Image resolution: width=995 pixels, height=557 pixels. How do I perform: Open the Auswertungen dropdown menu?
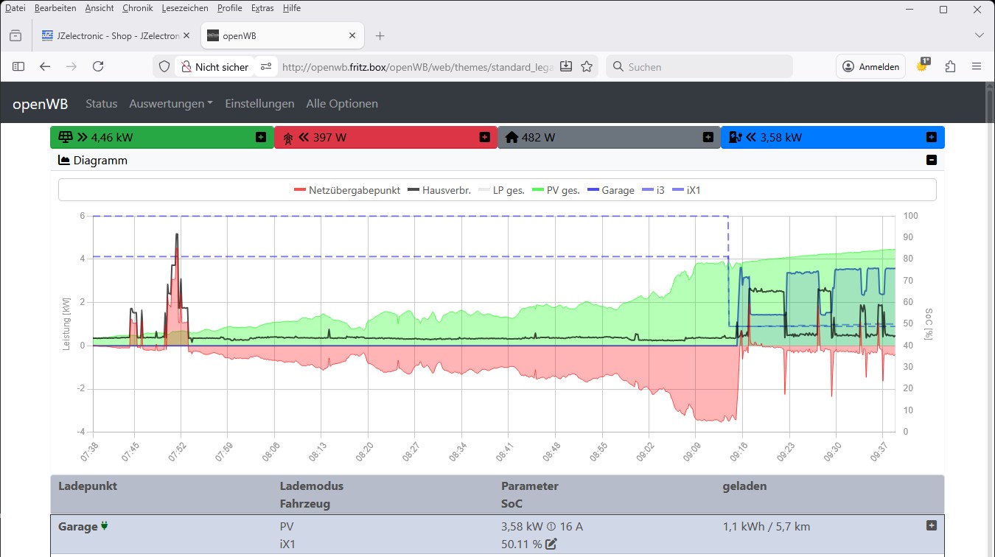pyautogui.click(x=170, y=104)
